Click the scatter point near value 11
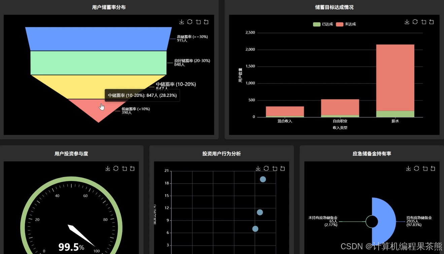This screenshot has width=444, height=254. pos(260,212)
